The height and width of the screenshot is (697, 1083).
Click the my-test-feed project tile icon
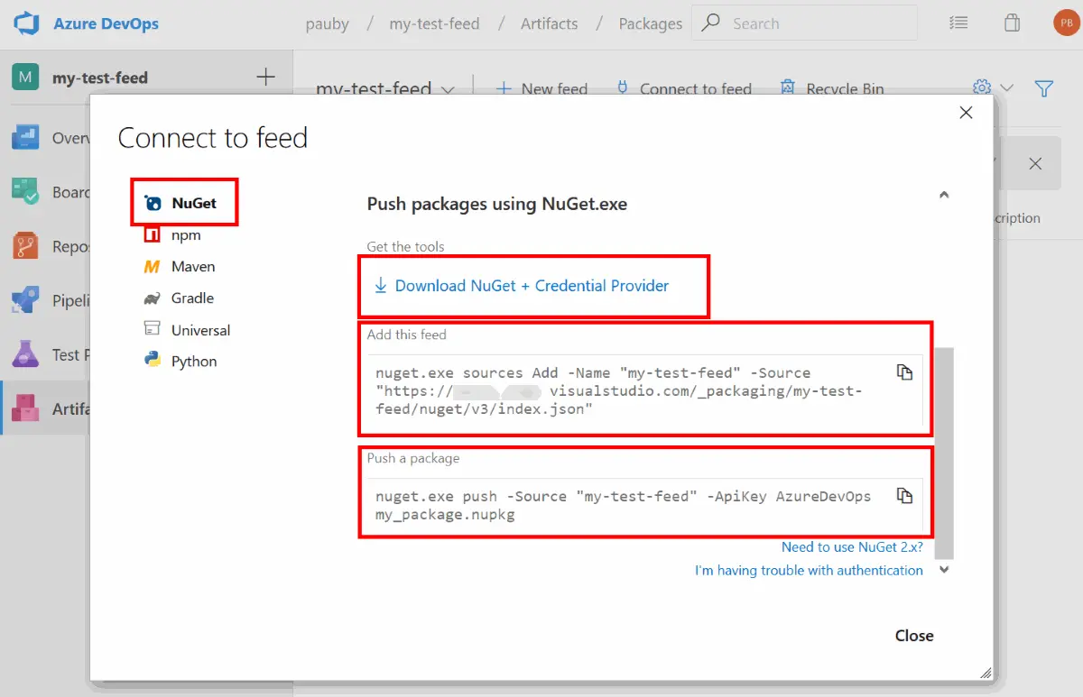click(25, 77)
